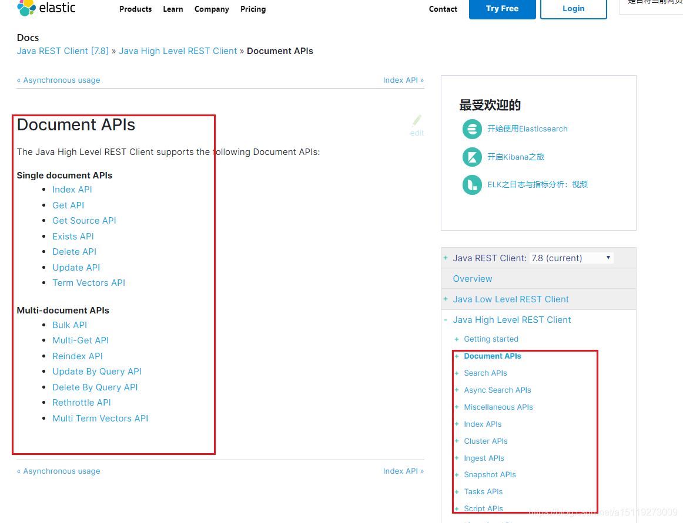The image size is (683, 523).
Task: Select Tasks APIs in sidebar
Action: coord(483,492)
